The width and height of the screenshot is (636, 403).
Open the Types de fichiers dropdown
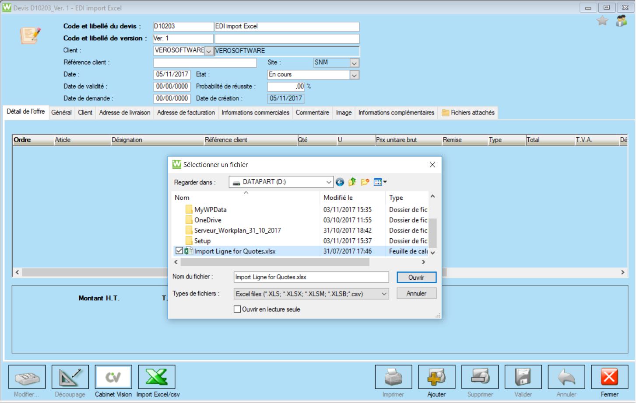point(383,294)
